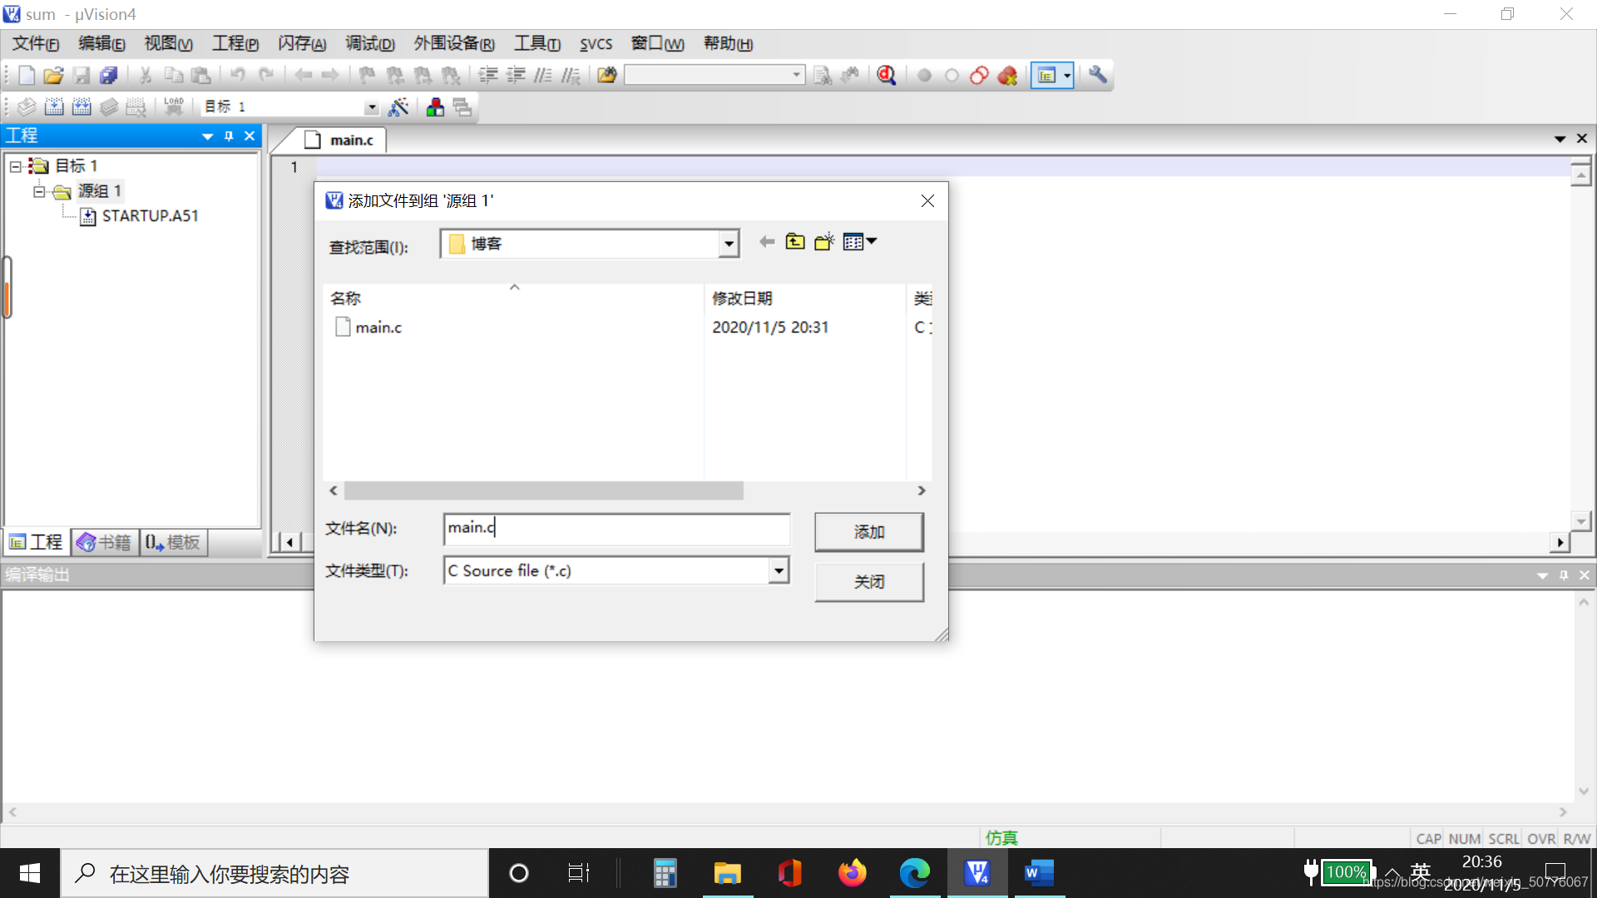This screenshot has height=898, width=1597.
Task: Open the 调试 menu
Action: tap(370, 44)
